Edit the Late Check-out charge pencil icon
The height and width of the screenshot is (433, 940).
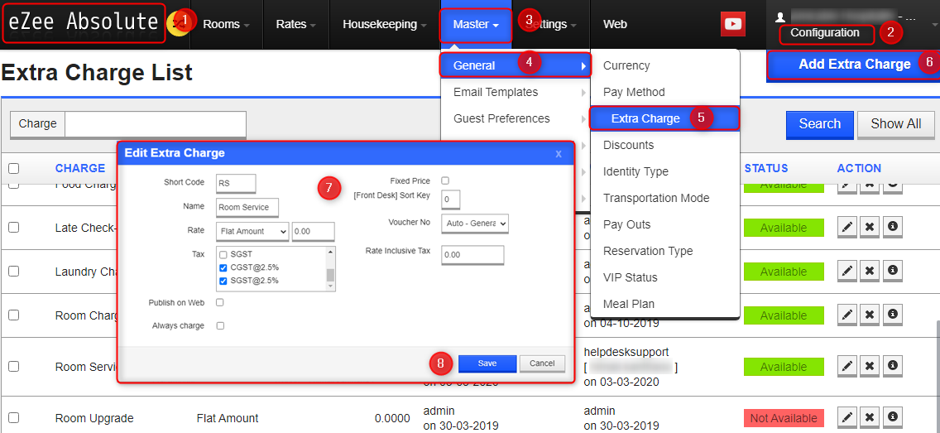point(846,228)
